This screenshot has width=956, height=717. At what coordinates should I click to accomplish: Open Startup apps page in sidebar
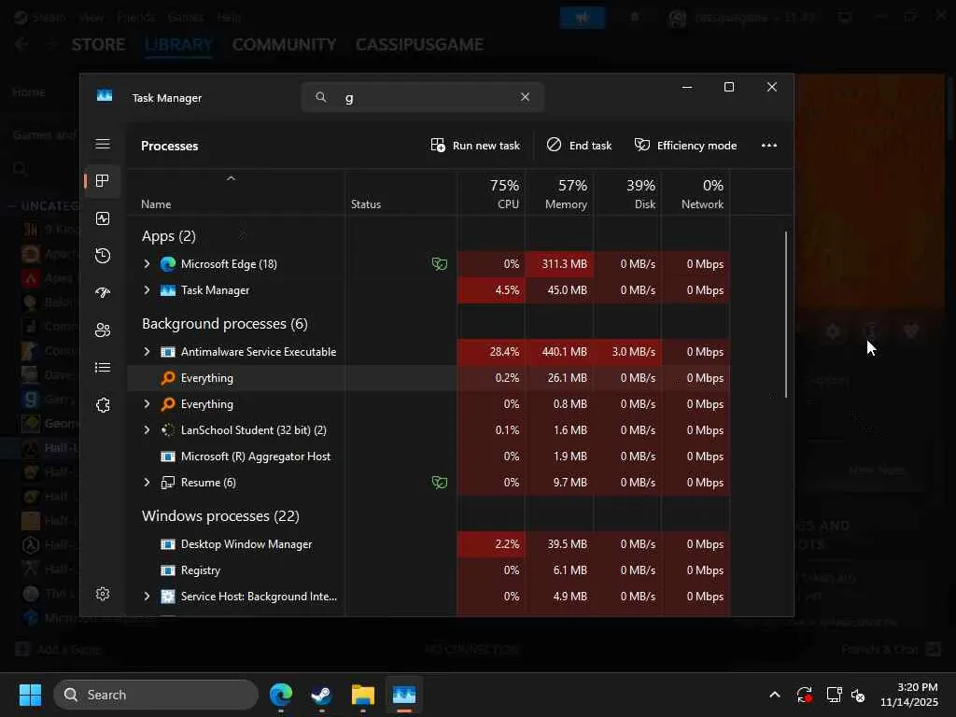coord(103,292)
